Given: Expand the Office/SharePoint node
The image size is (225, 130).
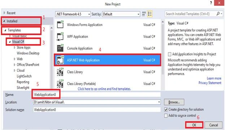Looking at the screenshot, I should tap(14, 65).
